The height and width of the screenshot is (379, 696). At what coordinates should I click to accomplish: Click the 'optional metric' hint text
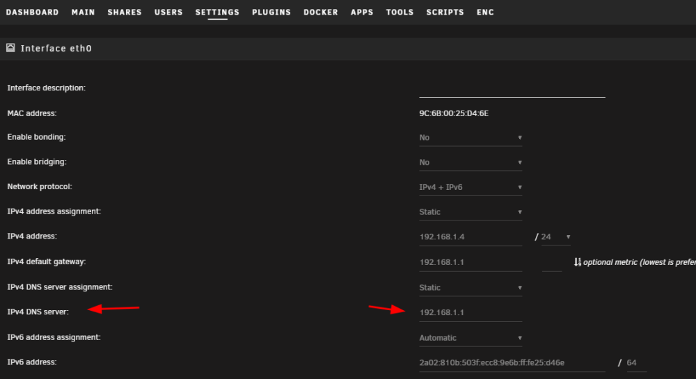tap(640, 262)
